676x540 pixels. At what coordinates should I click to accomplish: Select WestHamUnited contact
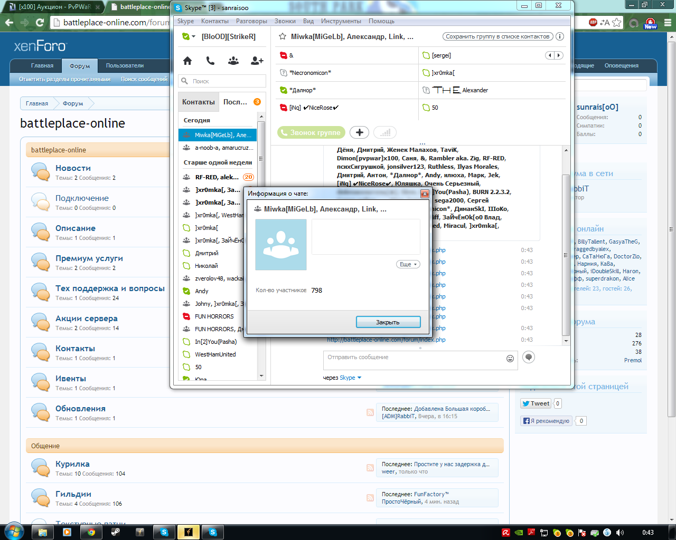(x=218, y=354)
